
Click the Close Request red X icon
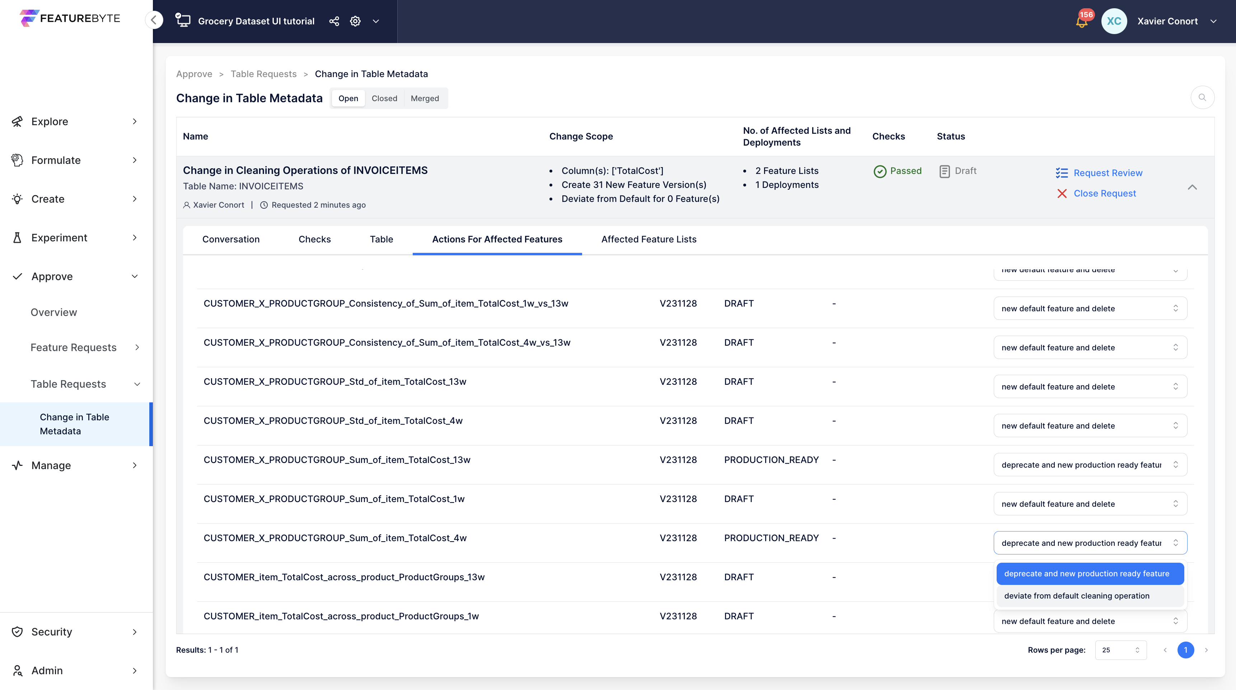coord(1062,193)
